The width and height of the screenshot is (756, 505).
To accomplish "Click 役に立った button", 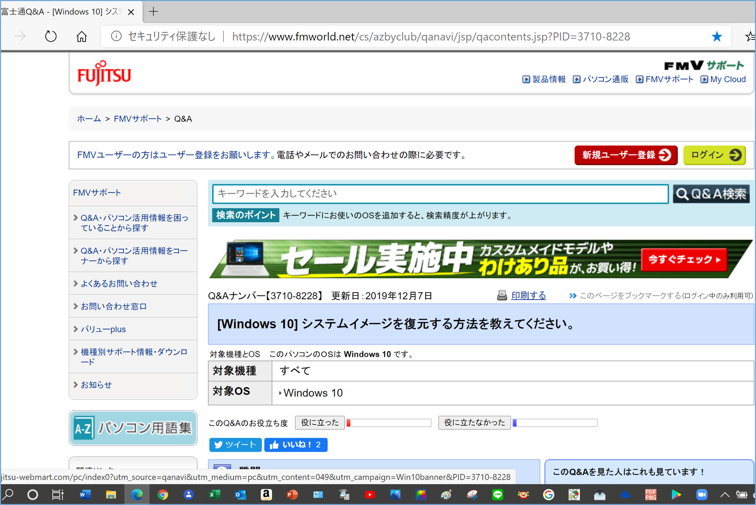I will tap(320, 423).
